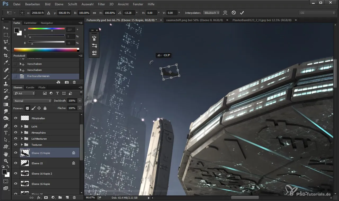The height and width of the screenshot is (201, 339).
Task: Switch to the Farbfelder tab
Action: [x=30, y=23]
